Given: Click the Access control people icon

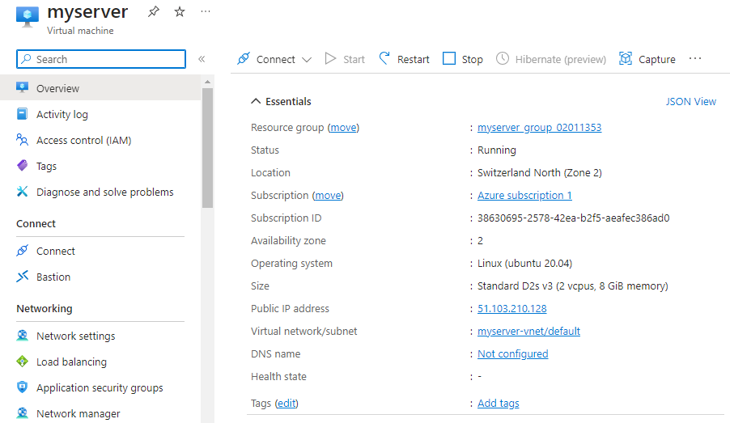Looking at the screenshot, I should point(23,140).
